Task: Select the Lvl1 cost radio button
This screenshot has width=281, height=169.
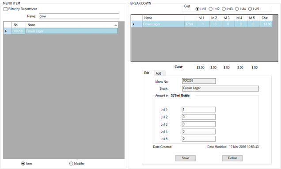Action: click(197, 9)
